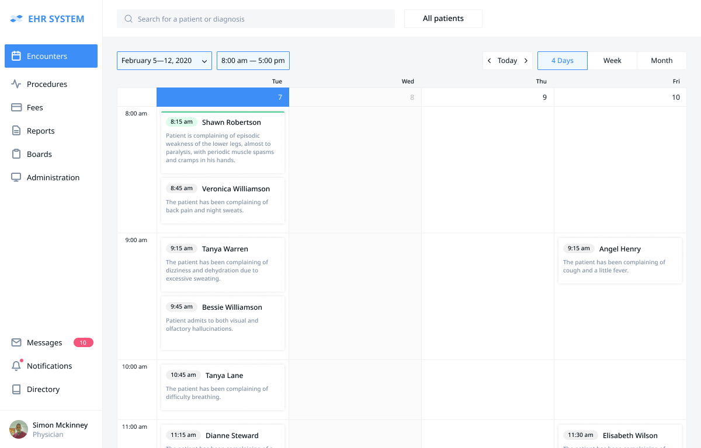The image size is (701, 448).
Task: Click the Directory book icon
Action: [16, 389]
